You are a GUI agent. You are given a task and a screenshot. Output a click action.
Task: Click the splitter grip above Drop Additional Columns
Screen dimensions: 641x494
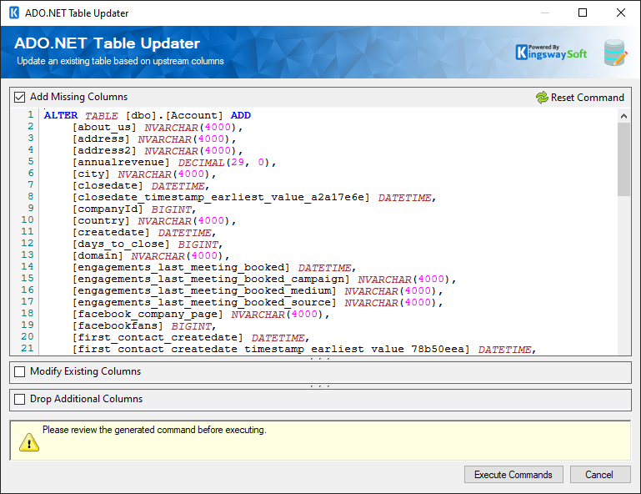[x=320, y=386]
